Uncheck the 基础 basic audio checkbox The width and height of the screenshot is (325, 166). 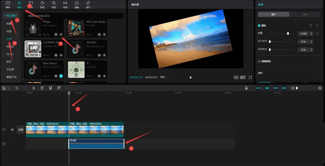coord(259,26)
